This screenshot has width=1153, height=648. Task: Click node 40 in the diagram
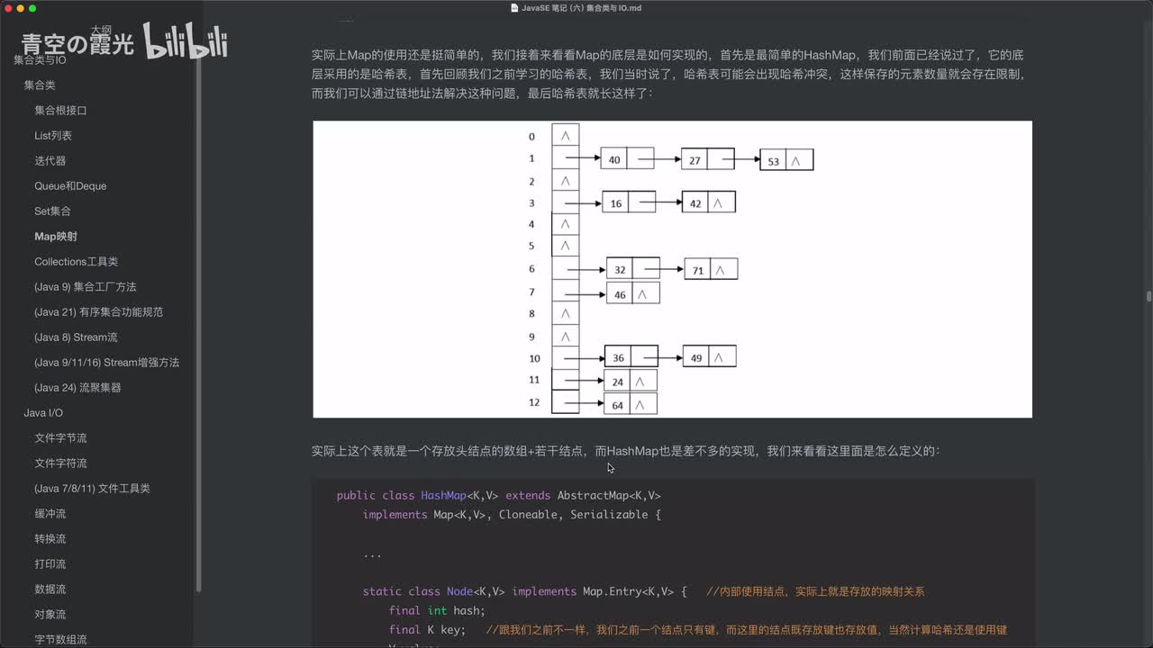(x=627, y=159)
